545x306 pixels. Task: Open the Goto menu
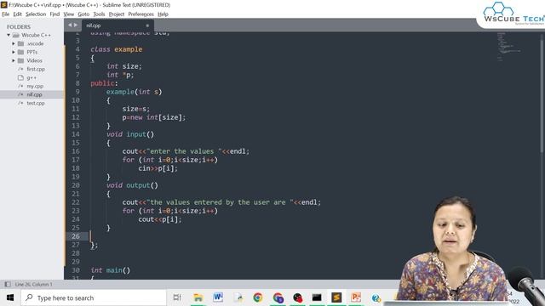pyautogui.click(x=83, y=14)
